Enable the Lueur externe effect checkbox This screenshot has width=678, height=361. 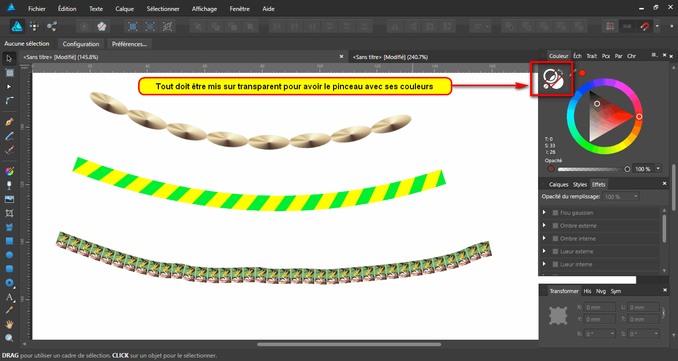click(555, 251)
